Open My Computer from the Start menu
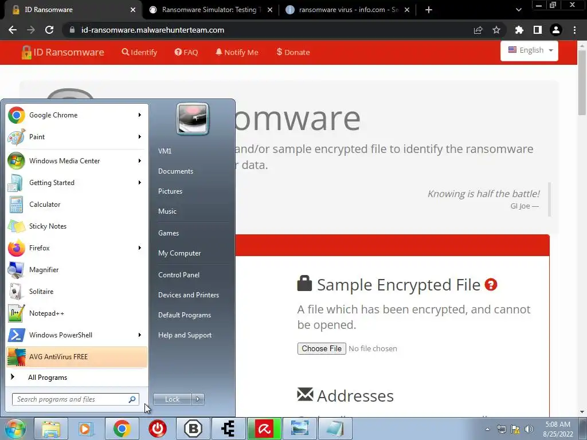This screenshot has width=587, height=440. pos(179,253)
